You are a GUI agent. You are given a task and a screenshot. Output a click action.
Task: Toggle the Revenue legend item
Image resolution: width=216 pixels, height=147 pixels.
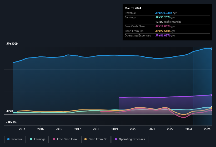point(15,139)
